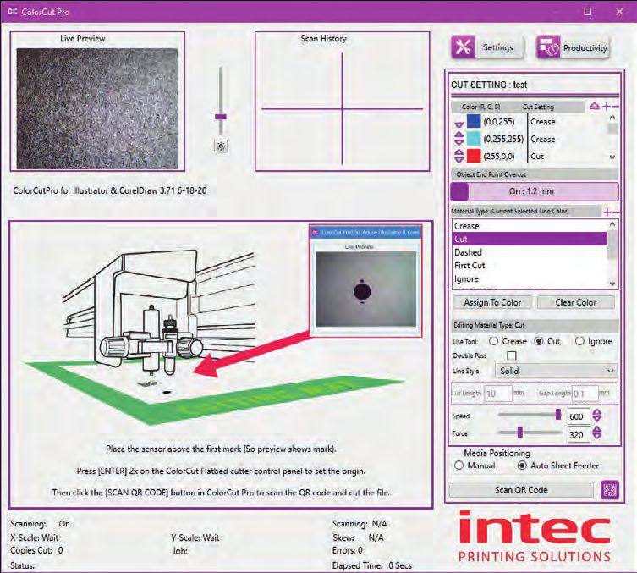The image size is (637, 573).
Task: Choose Manual media positioning
Action: click(x=459, y=466)
